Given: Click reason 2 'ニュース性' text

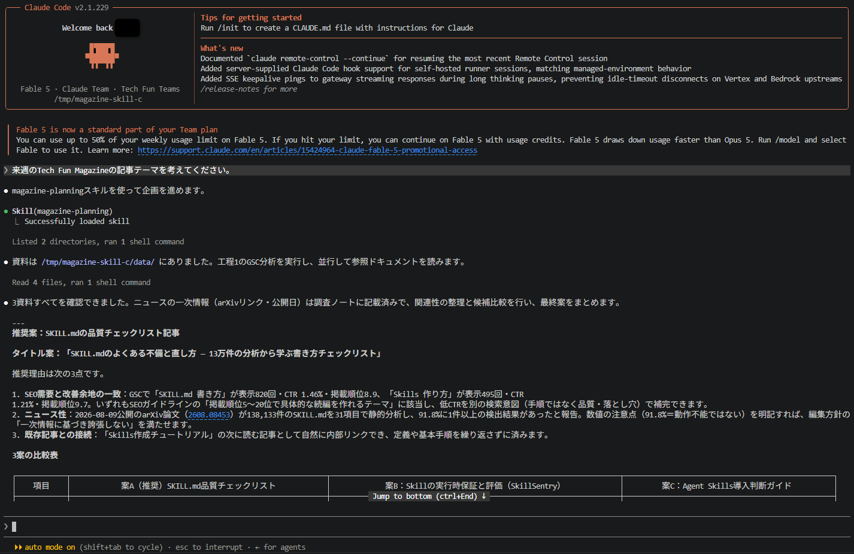Looking at the screenshot, I should (x=46, y=414).
